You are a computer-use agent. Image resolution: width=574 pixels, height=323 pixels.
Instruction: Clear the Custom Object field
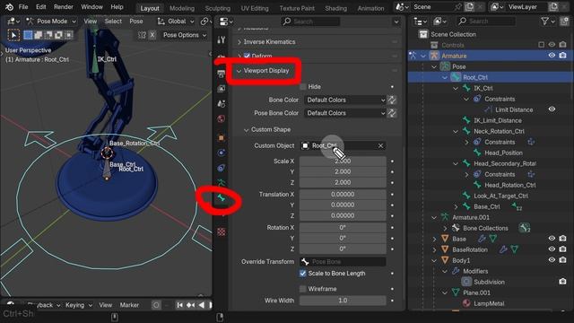380,145
